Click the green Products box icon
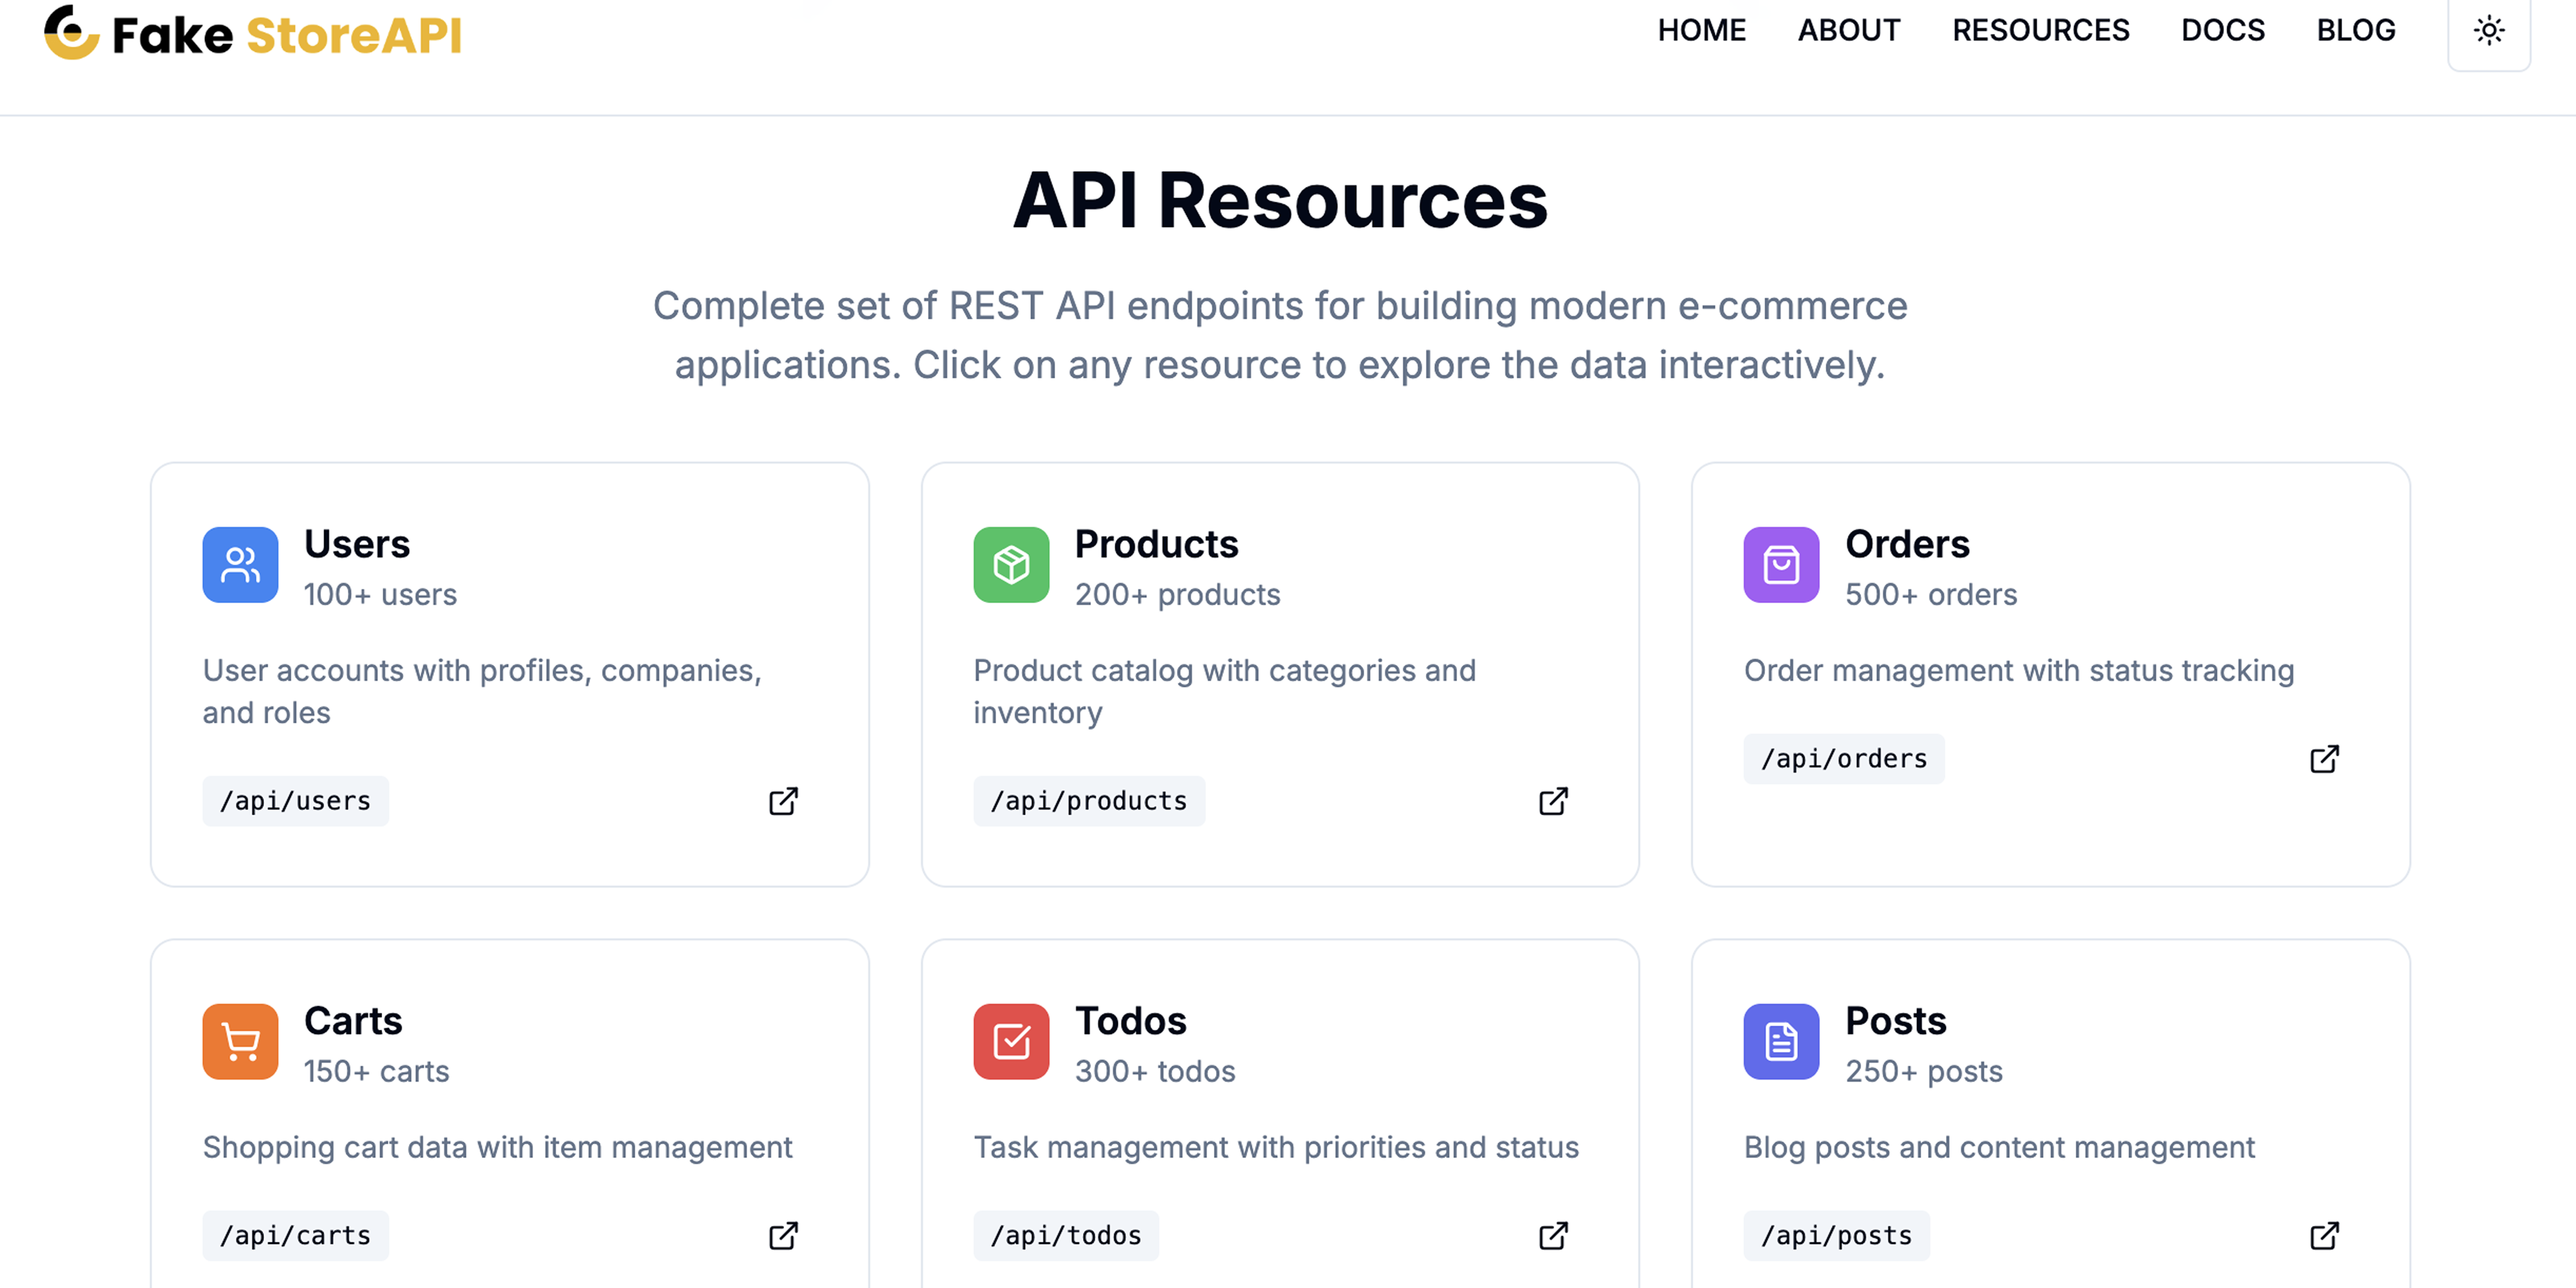This screenshot has width=2576, height=1288. (1011, 565)
